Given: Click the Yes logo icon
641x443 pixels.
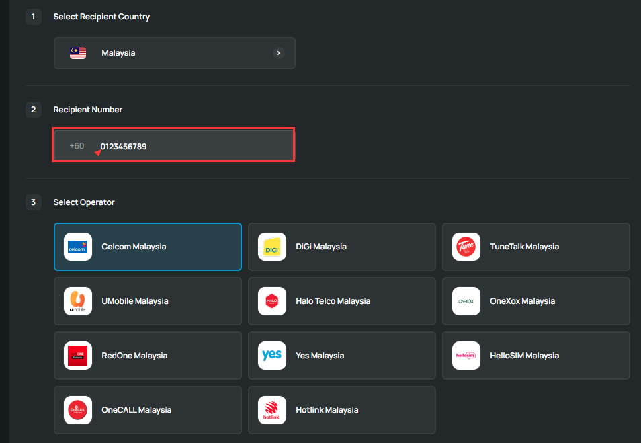Looking at the screenshot, I should tap(272, 356).
